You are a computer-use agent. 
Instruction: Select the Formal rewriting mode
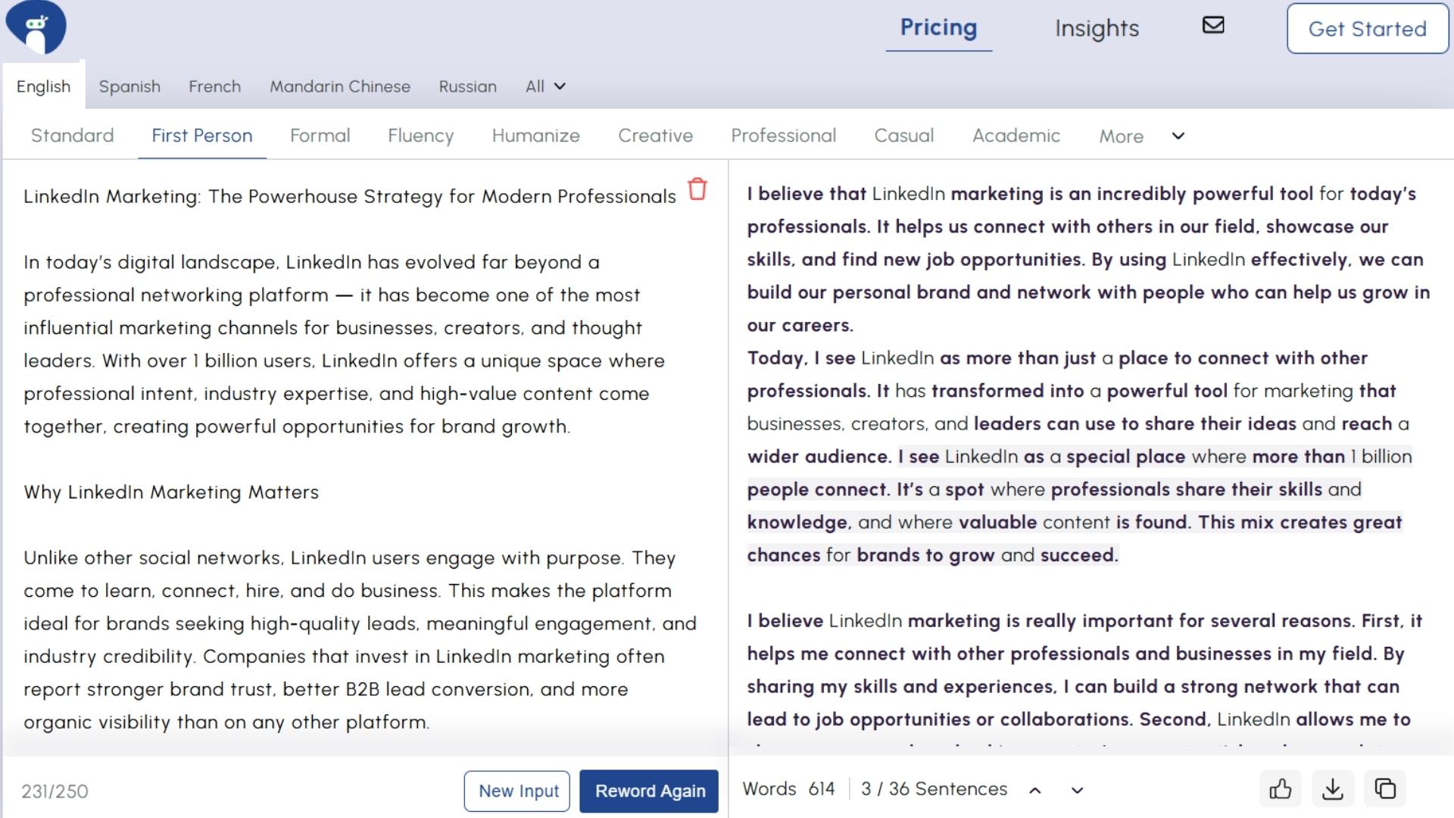[320, 136]
